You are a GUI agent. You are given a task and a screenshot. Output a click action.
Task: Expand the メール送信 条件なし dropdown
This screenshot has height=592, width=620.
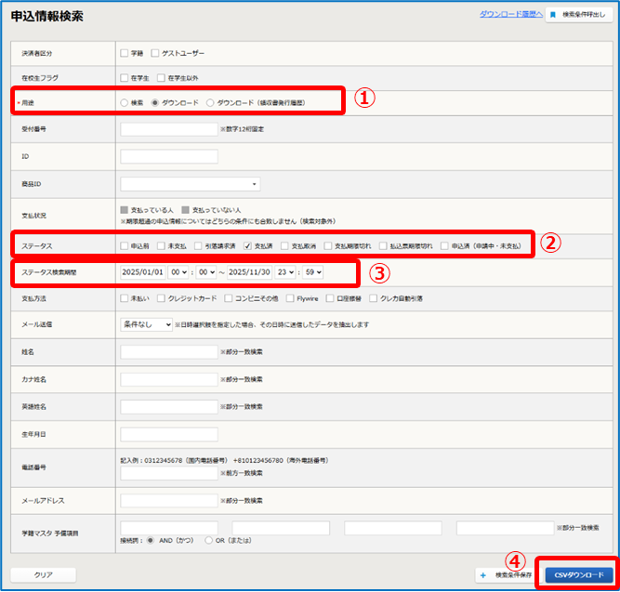click(146, 324)
